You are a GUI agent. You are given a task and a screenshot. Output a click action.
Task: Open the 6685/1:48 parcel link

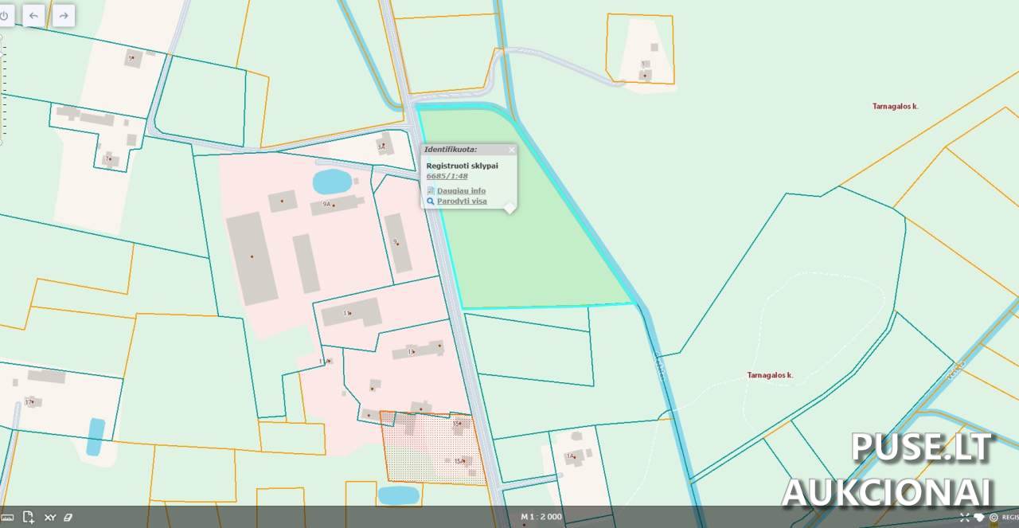(x=447, y=176)
